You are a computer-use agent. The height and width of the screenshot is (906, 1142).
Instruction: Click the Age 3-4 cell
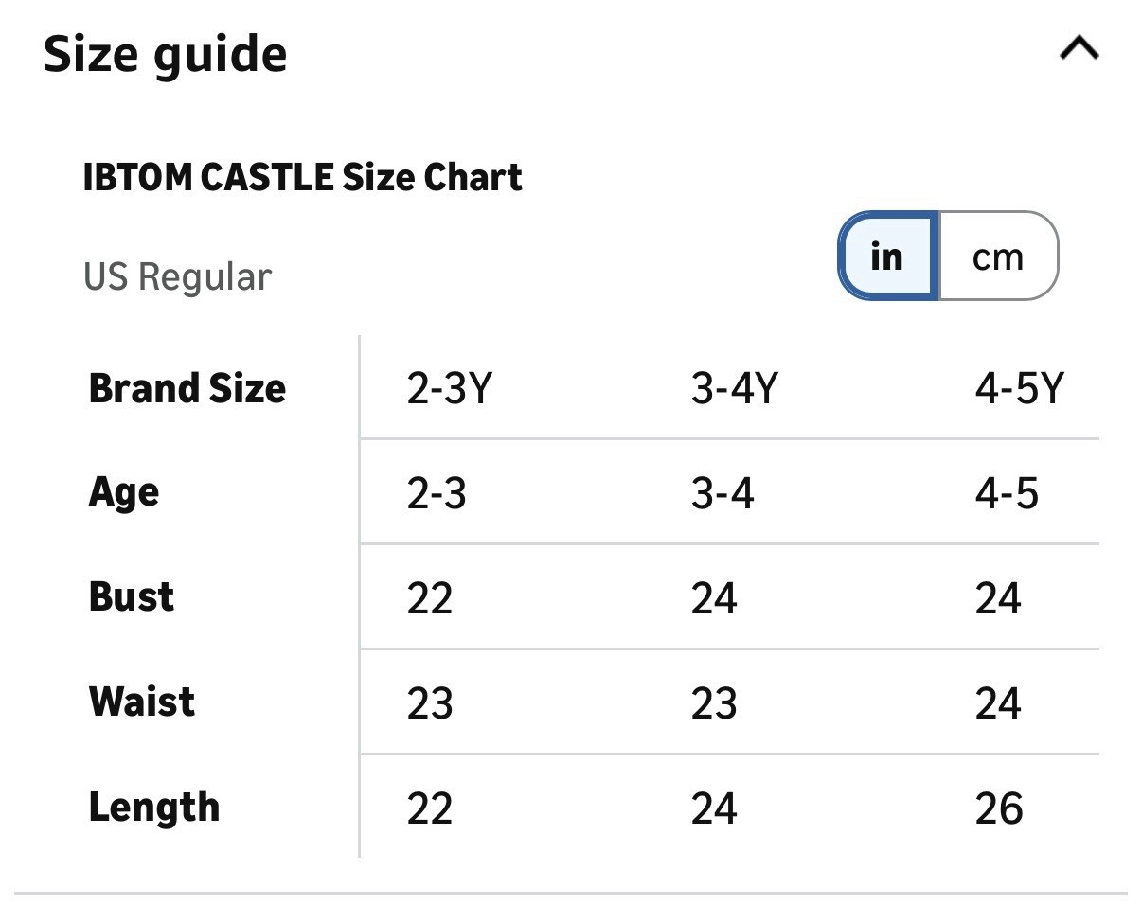pos(723,493)
